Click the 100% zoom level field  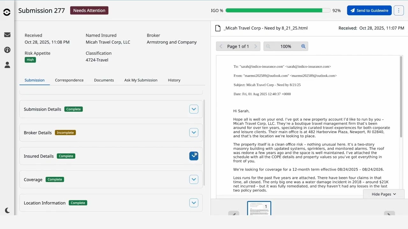[x=286, y=46]
